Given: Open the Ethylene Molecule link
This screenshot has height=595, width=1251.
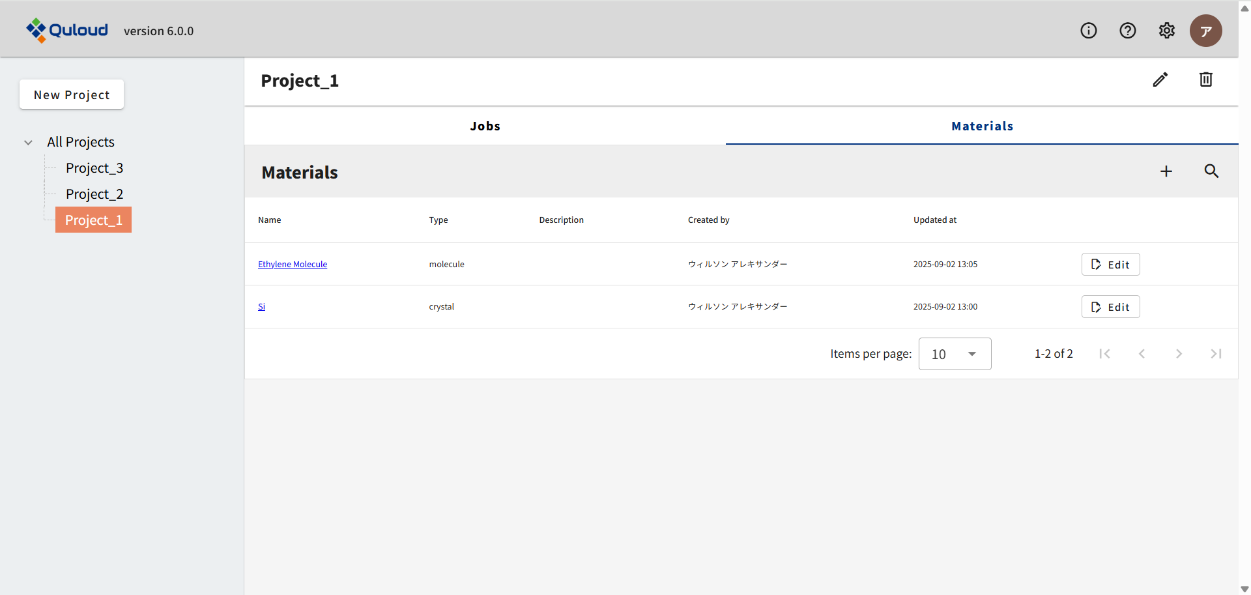Looking at the screenshot, I should [x=293, y=265].
